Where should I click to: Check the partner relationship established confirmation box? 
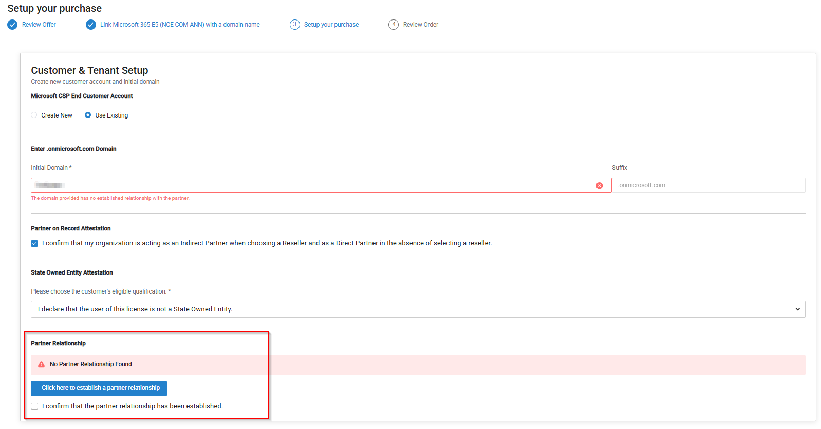tap(34, 406)
